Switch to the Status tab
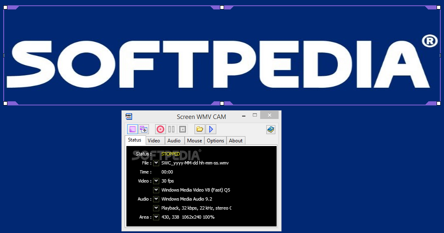444x233 pixels. tap(135, 140)
